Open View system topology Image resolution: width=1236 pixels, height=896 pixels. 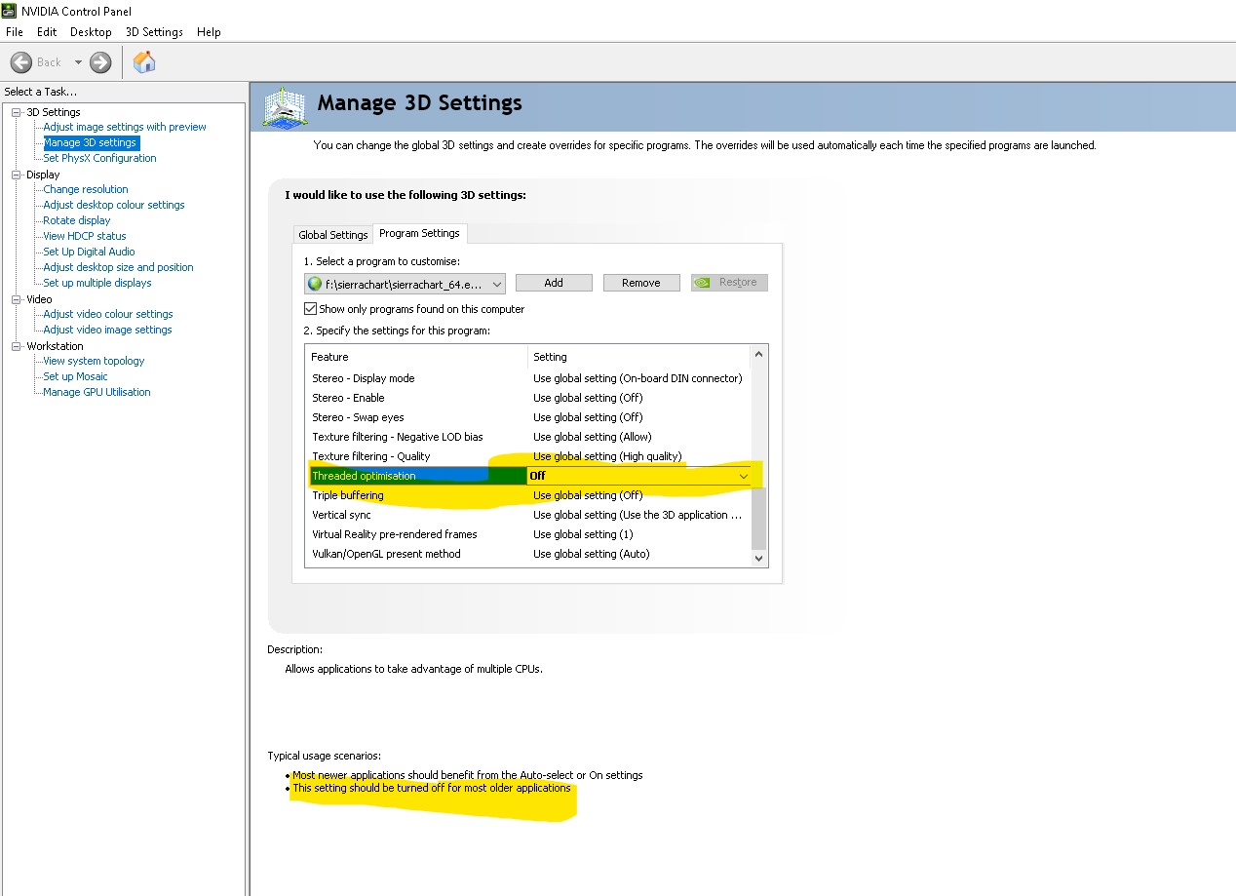(x=94, y=361)
